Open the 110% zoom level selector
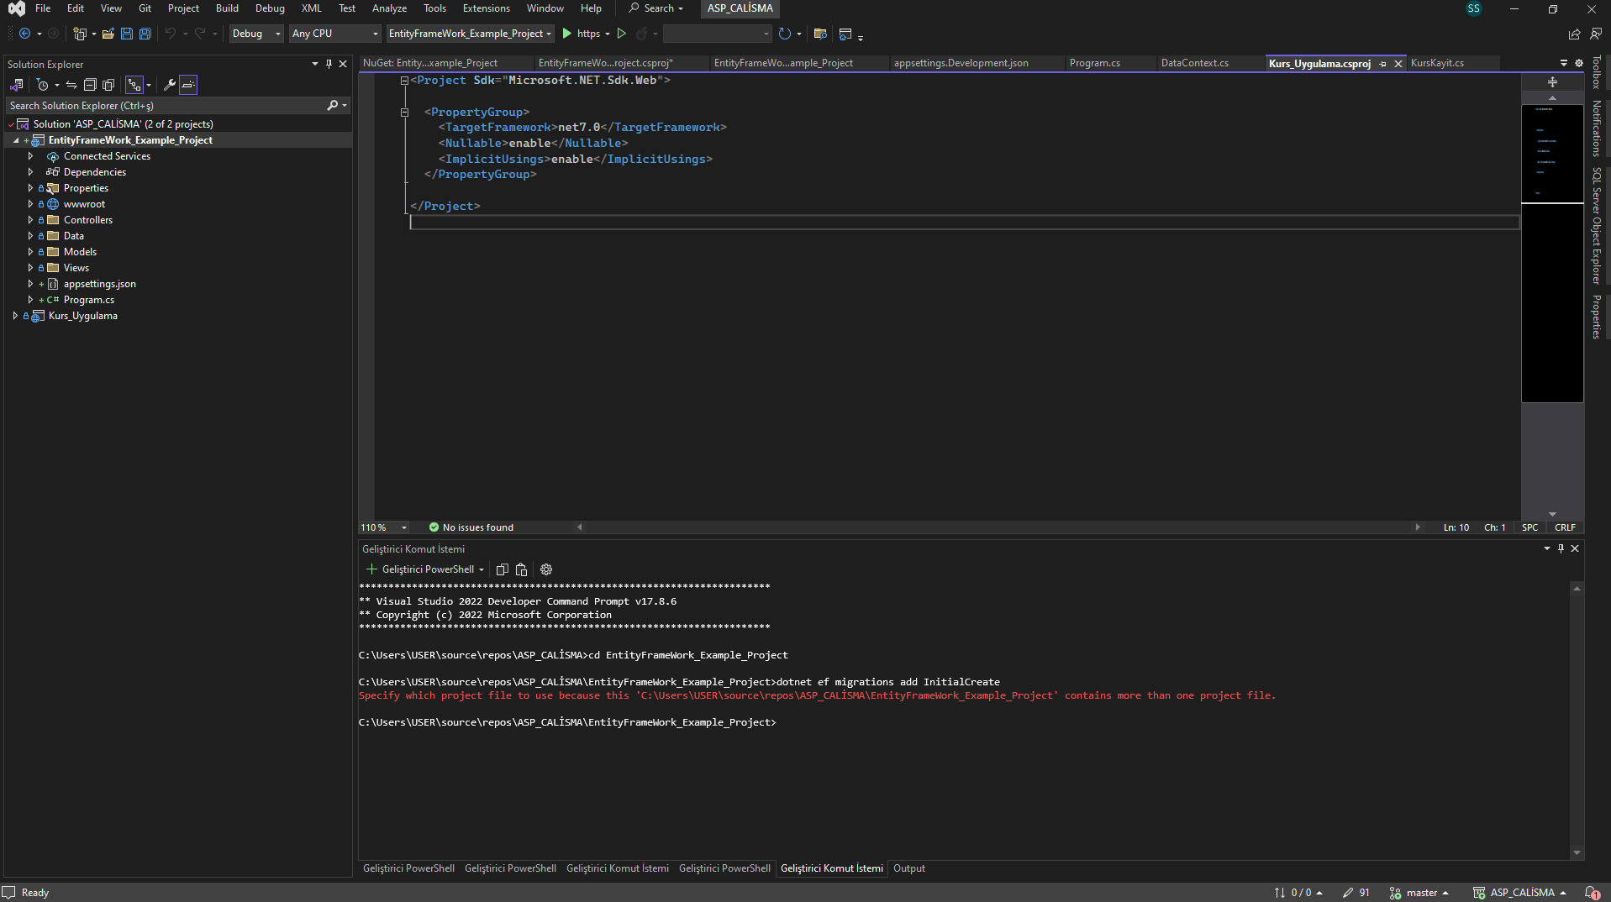This screenshot has width=1611, height=902. (382, 527)
